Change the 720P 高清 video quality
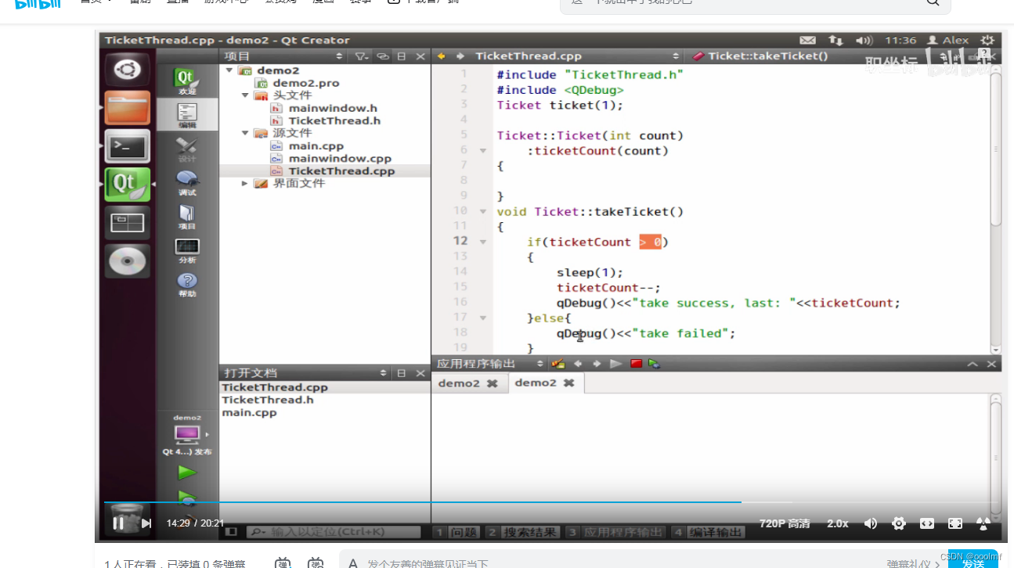Screen dimensions: 1014x568 tap(785, 523)
